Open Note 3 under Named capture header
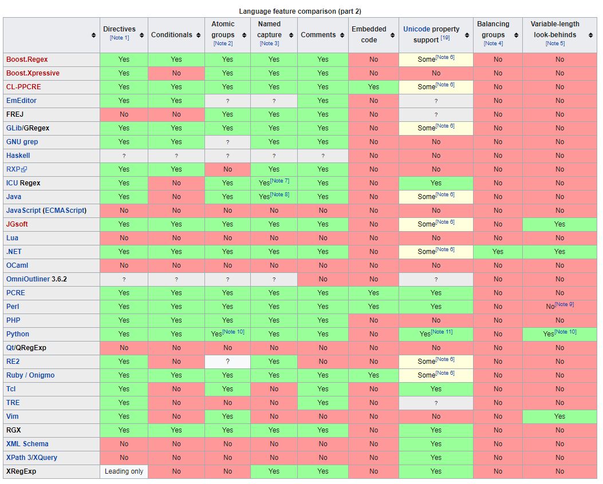 pyautogui.click(x=269, y=43)
